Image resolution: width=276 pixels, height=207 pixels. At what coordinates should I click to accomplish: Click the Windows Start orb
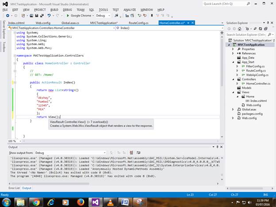6,203
